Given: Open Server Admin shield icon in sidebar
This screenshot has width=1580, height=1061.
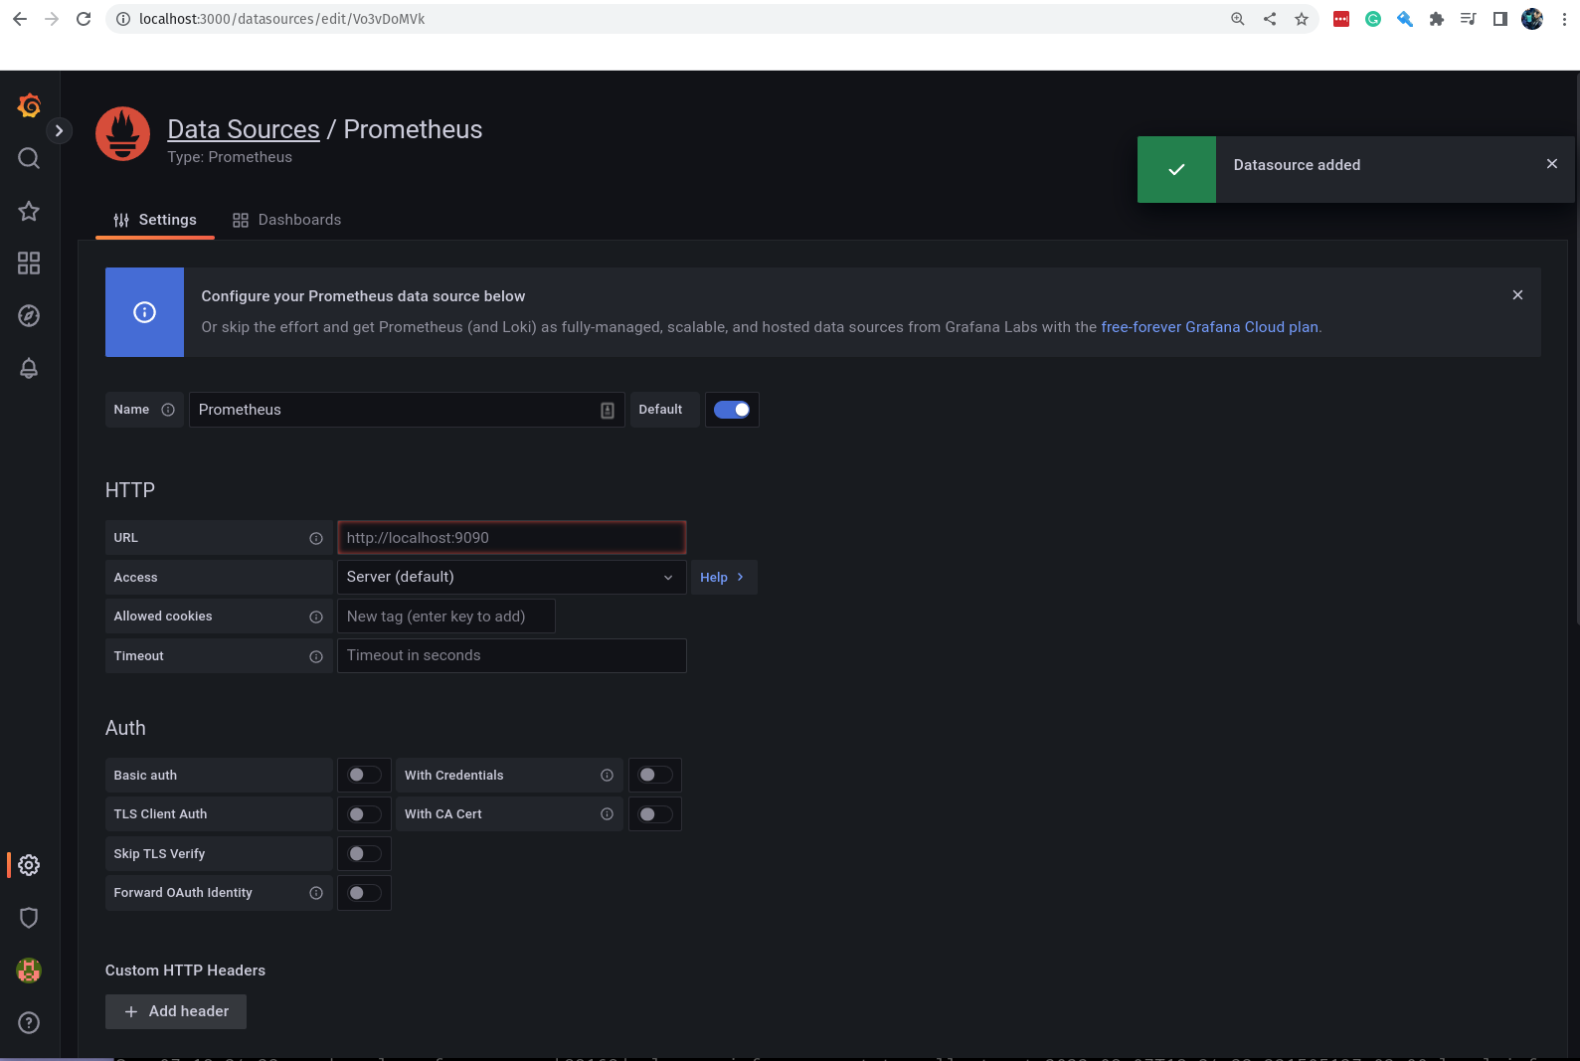Looking at the screenshot, I should coord(29,918).
